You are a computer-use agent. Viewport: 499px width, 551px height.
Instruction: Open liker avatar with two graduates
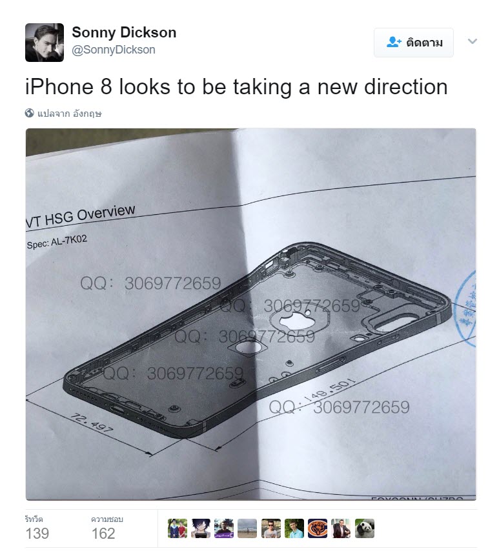point(178,528)
